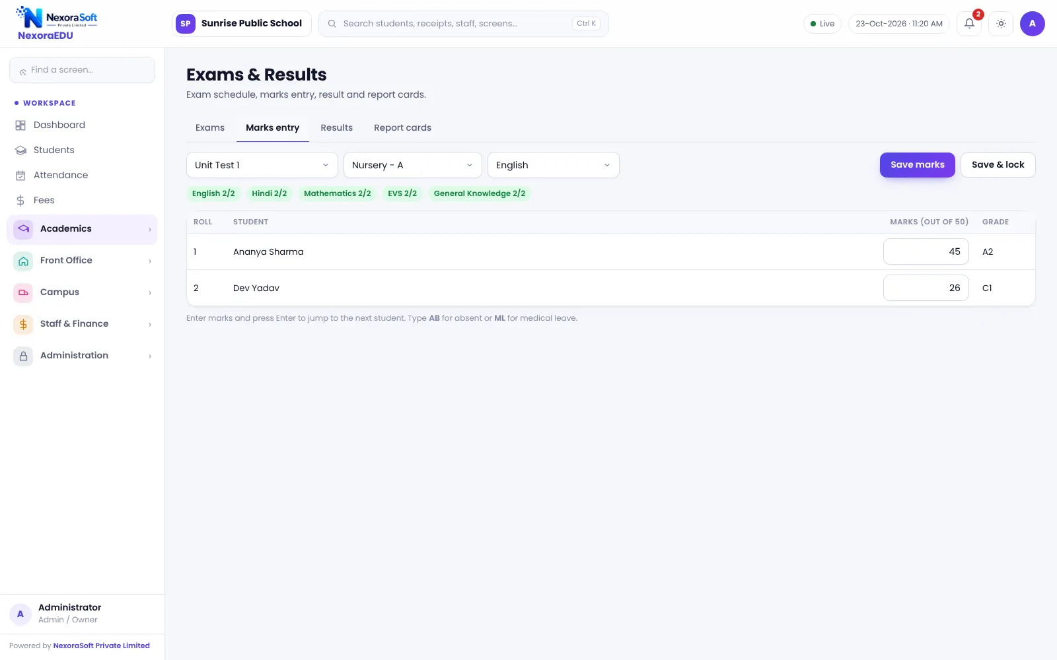This screenshot has height=660, width=1057.
Task: Open the notifications bell
Action: [969, 24]
